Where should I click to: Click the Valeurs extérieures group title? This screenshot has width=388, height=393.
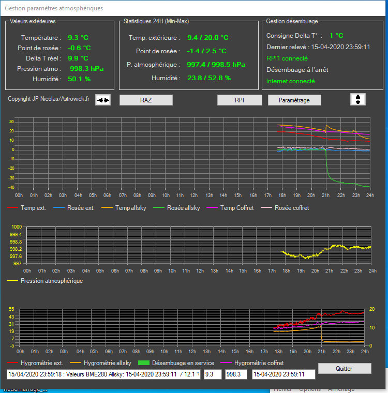(x=33, y=21)
